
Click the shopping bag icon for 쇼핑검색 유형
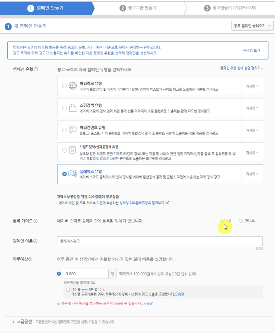(x=73, y=108)
